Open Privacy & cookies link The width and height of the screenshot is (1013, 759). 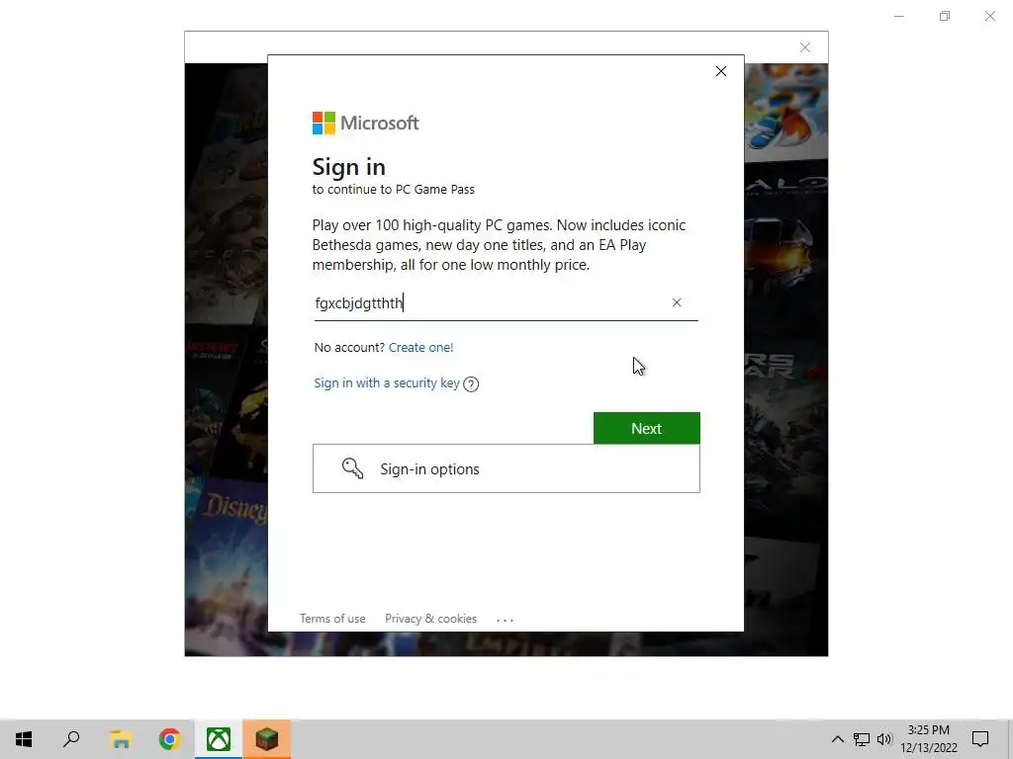(431, 619)
